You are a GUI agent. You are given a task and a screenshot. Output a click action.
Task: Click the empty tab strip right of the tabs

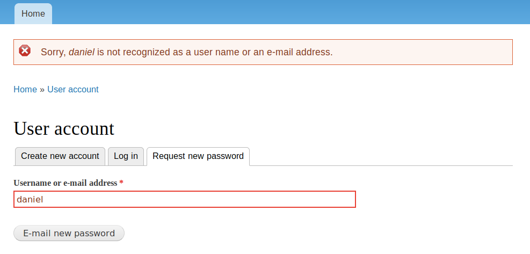pos(381,156)
